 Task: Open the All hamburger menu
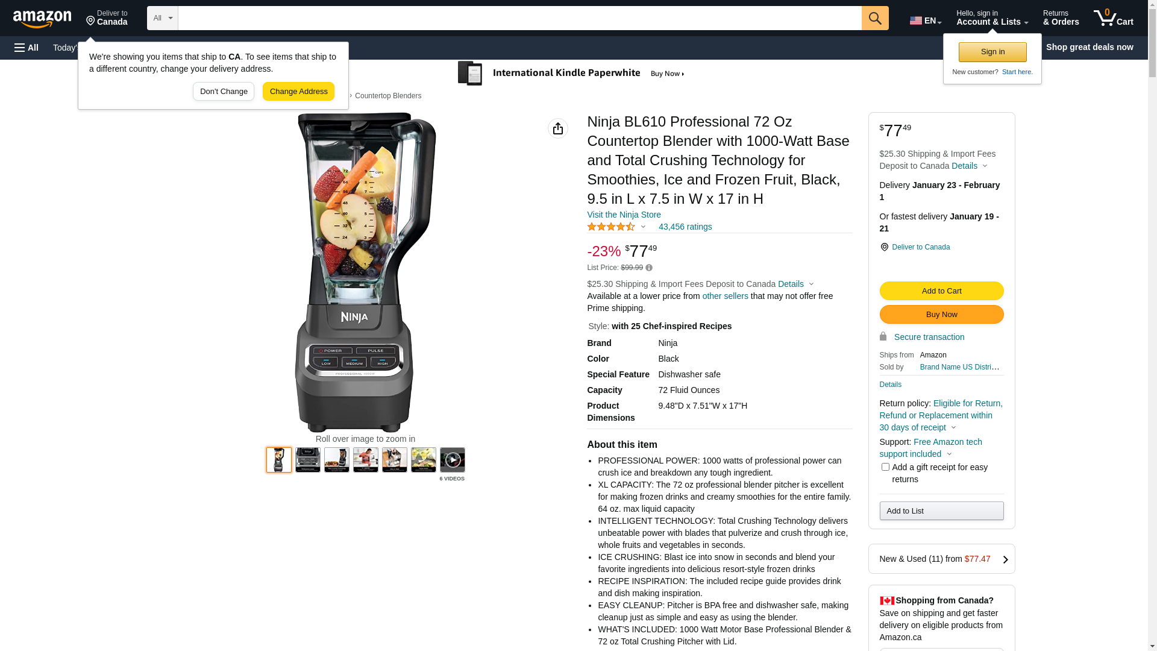[x=27, y=48]
